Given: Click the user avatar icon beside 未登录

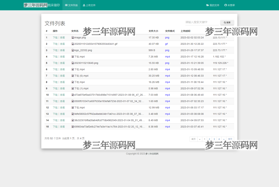Looking at the screenshot, I should (226, 5).
